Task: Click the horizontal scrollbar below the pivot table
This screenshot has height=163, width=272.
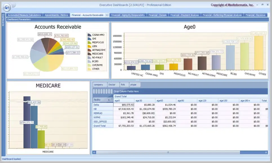Action: tap(169, 152)
